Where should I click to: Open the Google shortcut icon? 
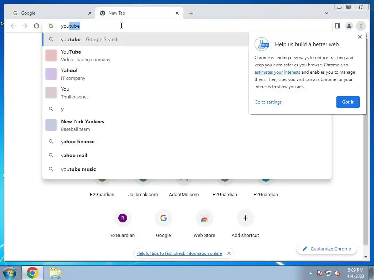coord(163,218)
